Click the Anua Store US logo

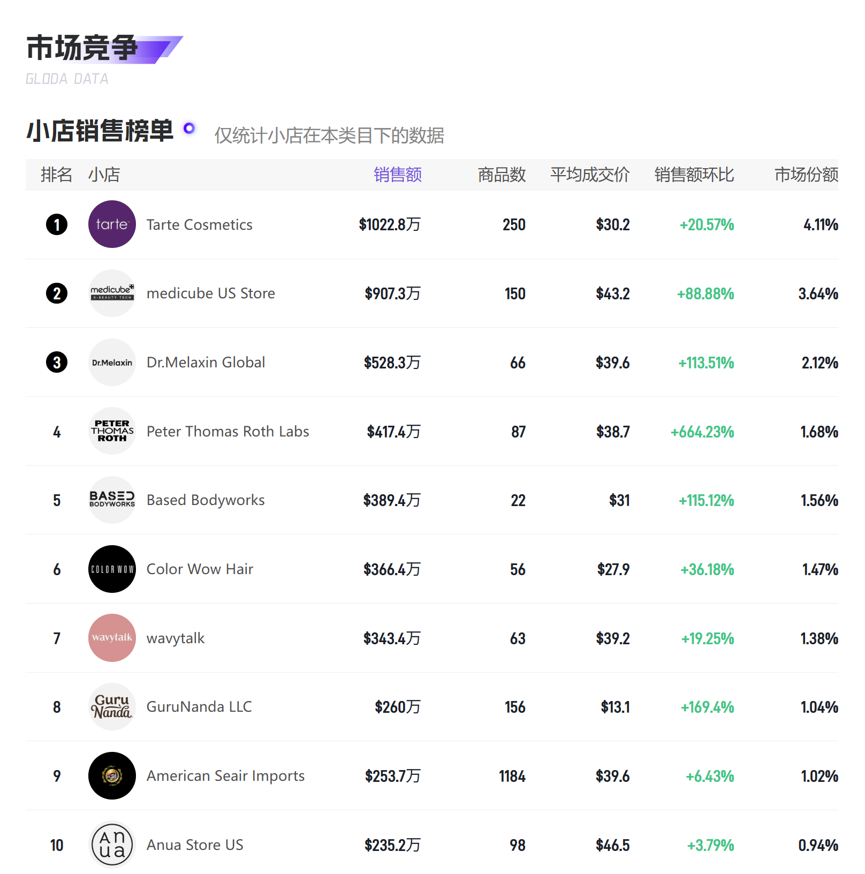click(112, 845)
